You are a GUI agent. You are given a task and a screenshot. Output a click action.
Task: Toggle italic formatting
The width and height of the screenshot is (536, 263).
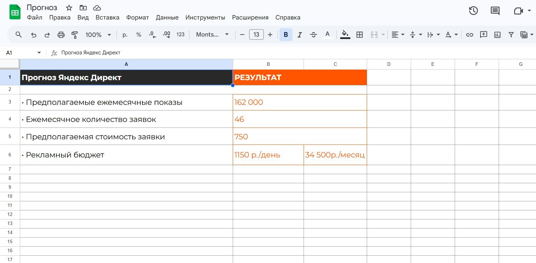tap(299, 34)
